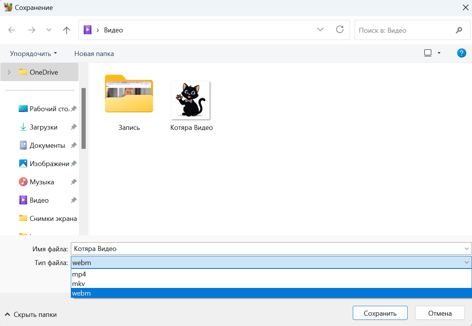Image resolution: width=472 pixels, height=326 pixels.
Task: Open Загрузки in the sidebar
Action: tap(43, 127)
